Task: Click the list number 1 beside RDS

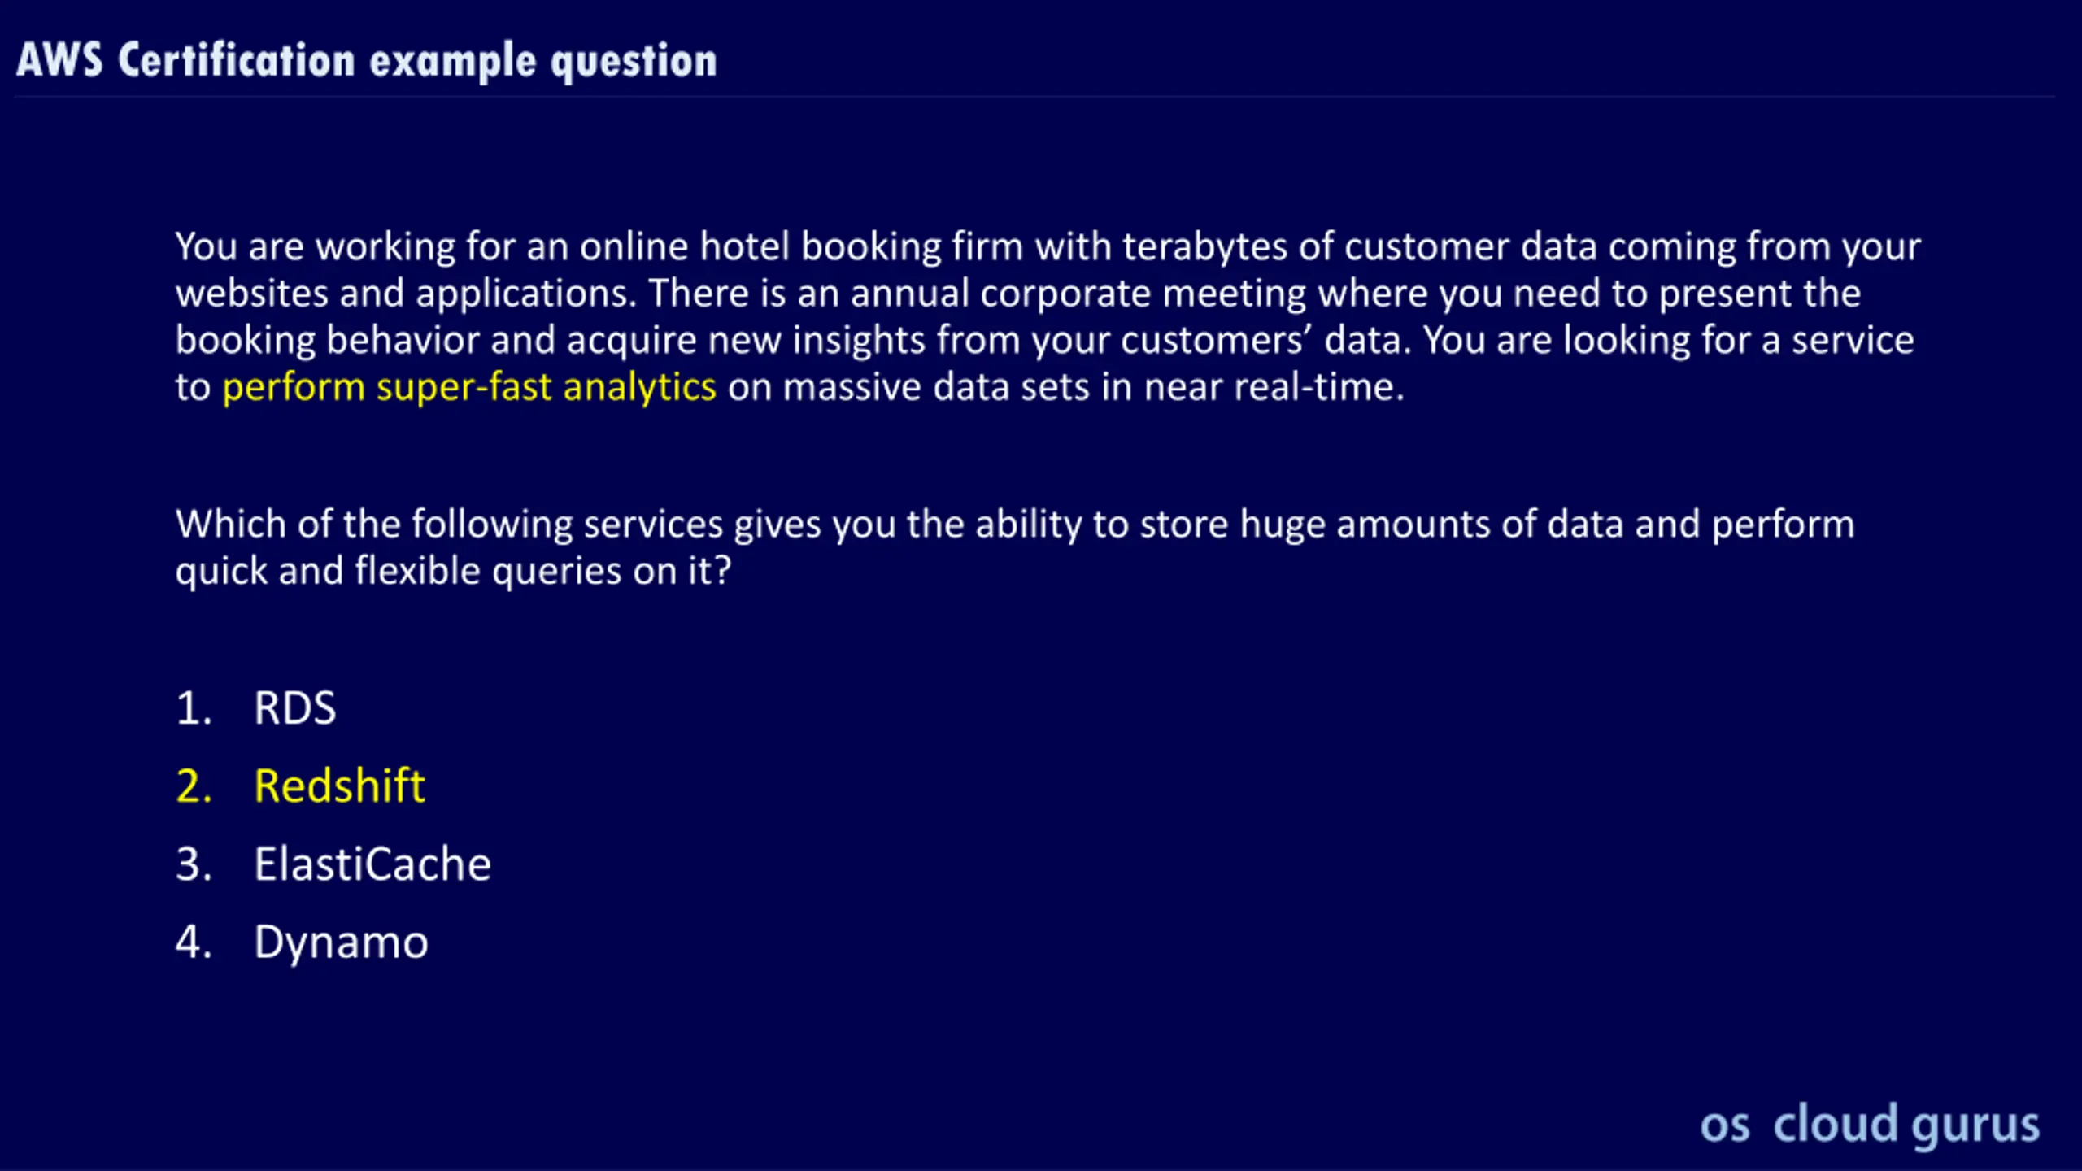Action: [194, 707]
